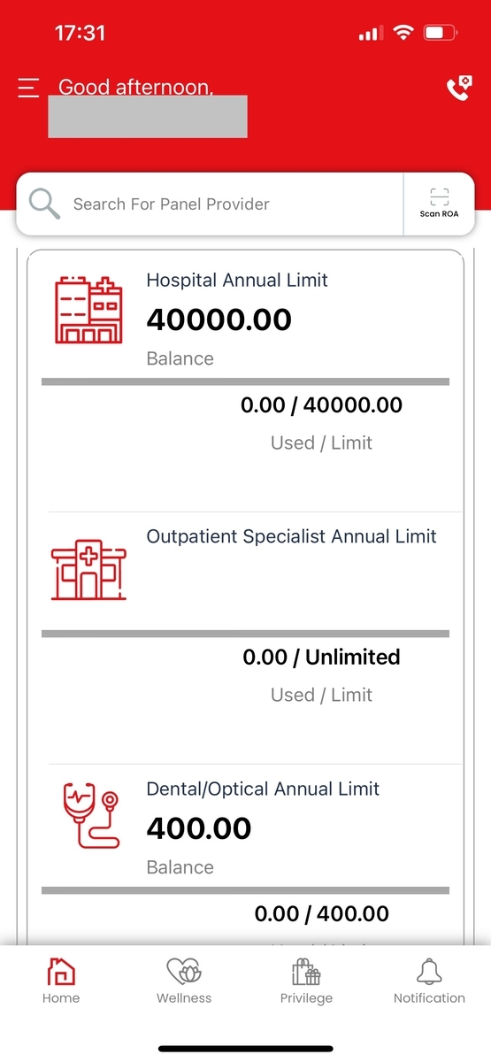Screen dimensions: 491x1062
Task: Click the Outpatient Specialist usage bar
Action: coord(245,634)
